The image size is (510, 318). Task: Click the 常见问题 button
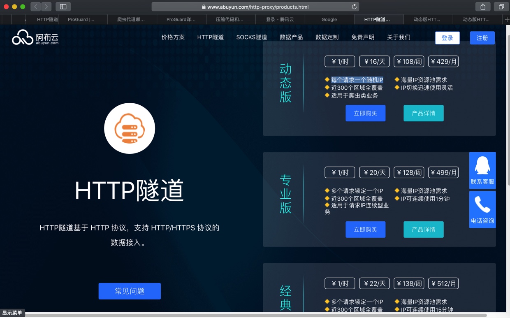click(x=130, y=291)
